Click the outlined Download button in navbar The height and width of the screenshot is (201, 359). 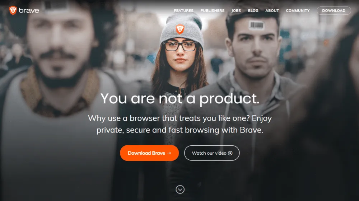tap(334, 10)
